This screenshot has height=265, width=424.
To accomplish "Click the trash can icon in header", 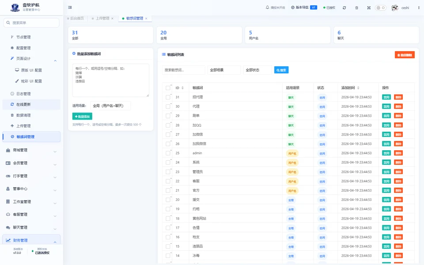I will 357,8.
